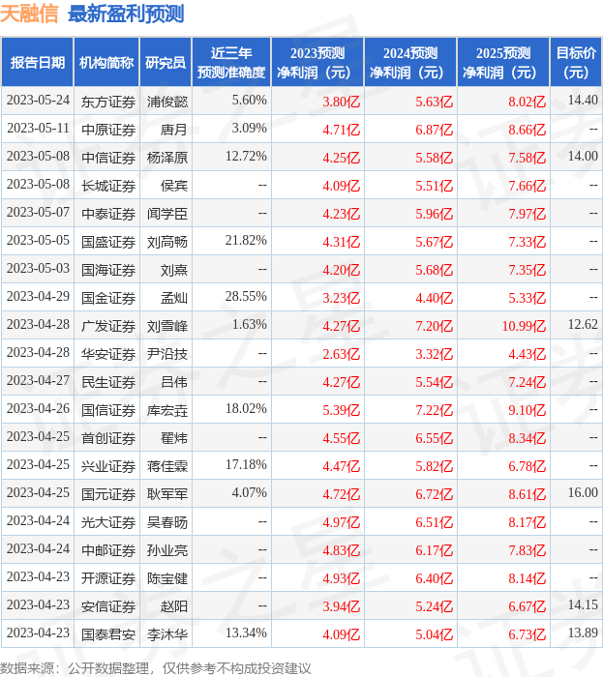Click 2023 profit 2.63亿
The width and height of the screenshot is (603, 677).
coord(342,354)
